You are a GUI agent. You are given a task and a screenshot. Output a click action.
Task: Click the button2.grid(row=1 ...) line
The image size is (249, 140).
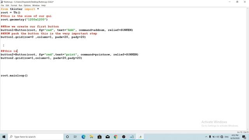click(x=41, y=58)
